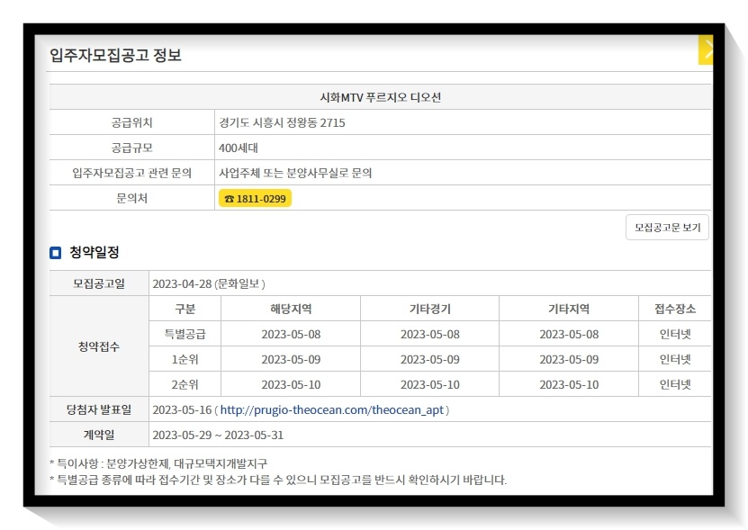748x530 pixels.
Task: Click the 당첨자 발표일 row header
Action: [x=99, y=409]
